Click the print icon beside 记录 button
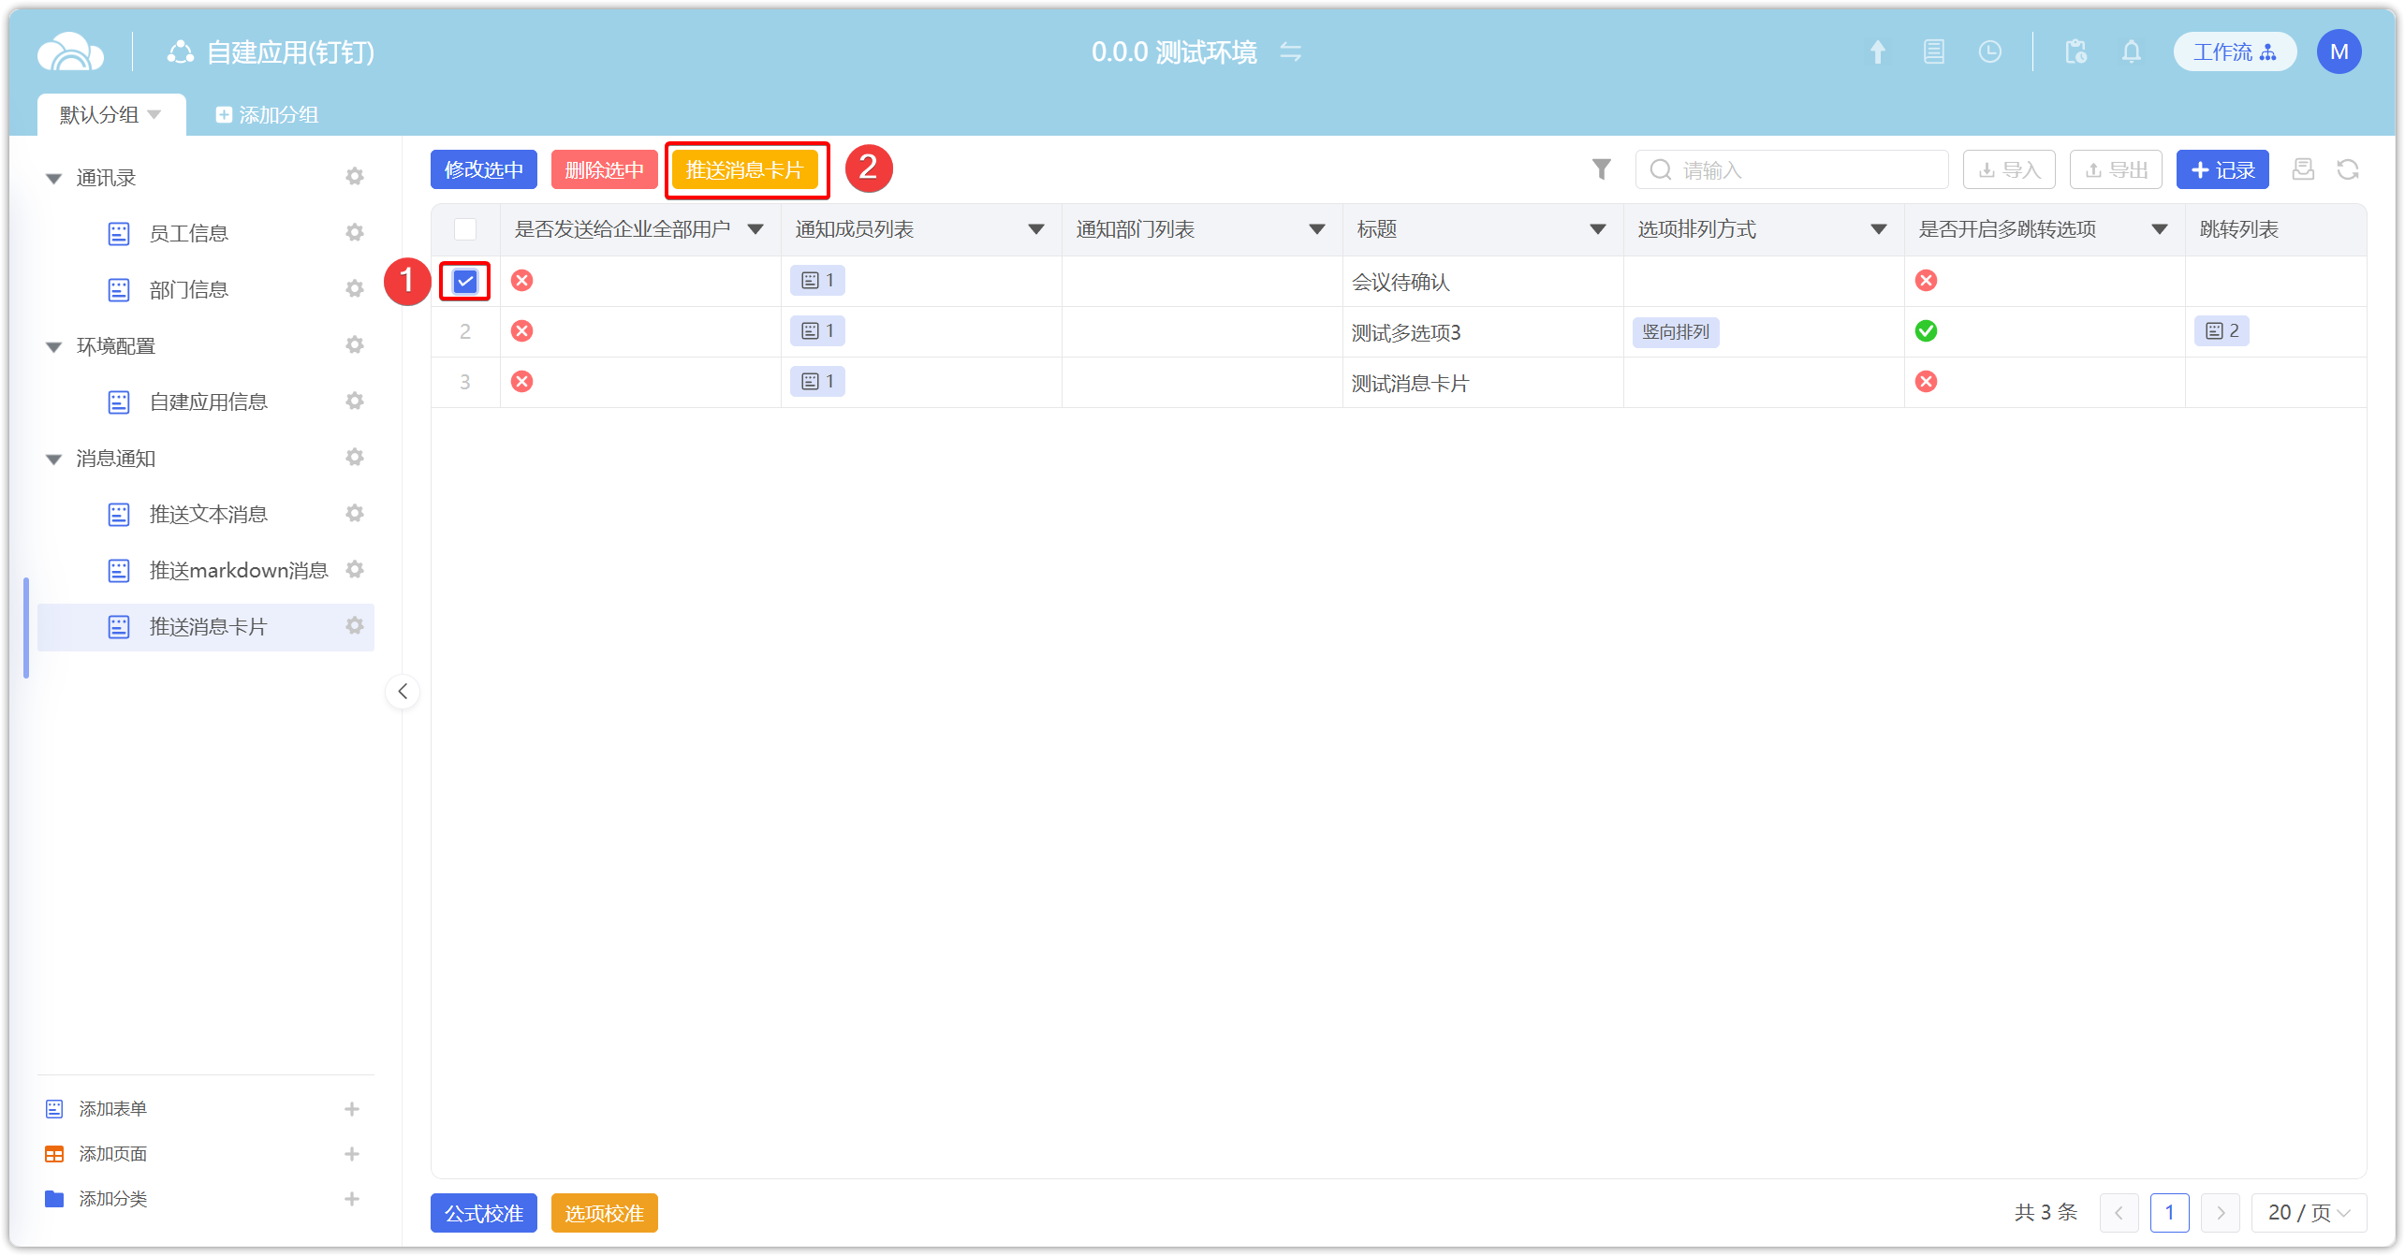 click(2302, 169)
